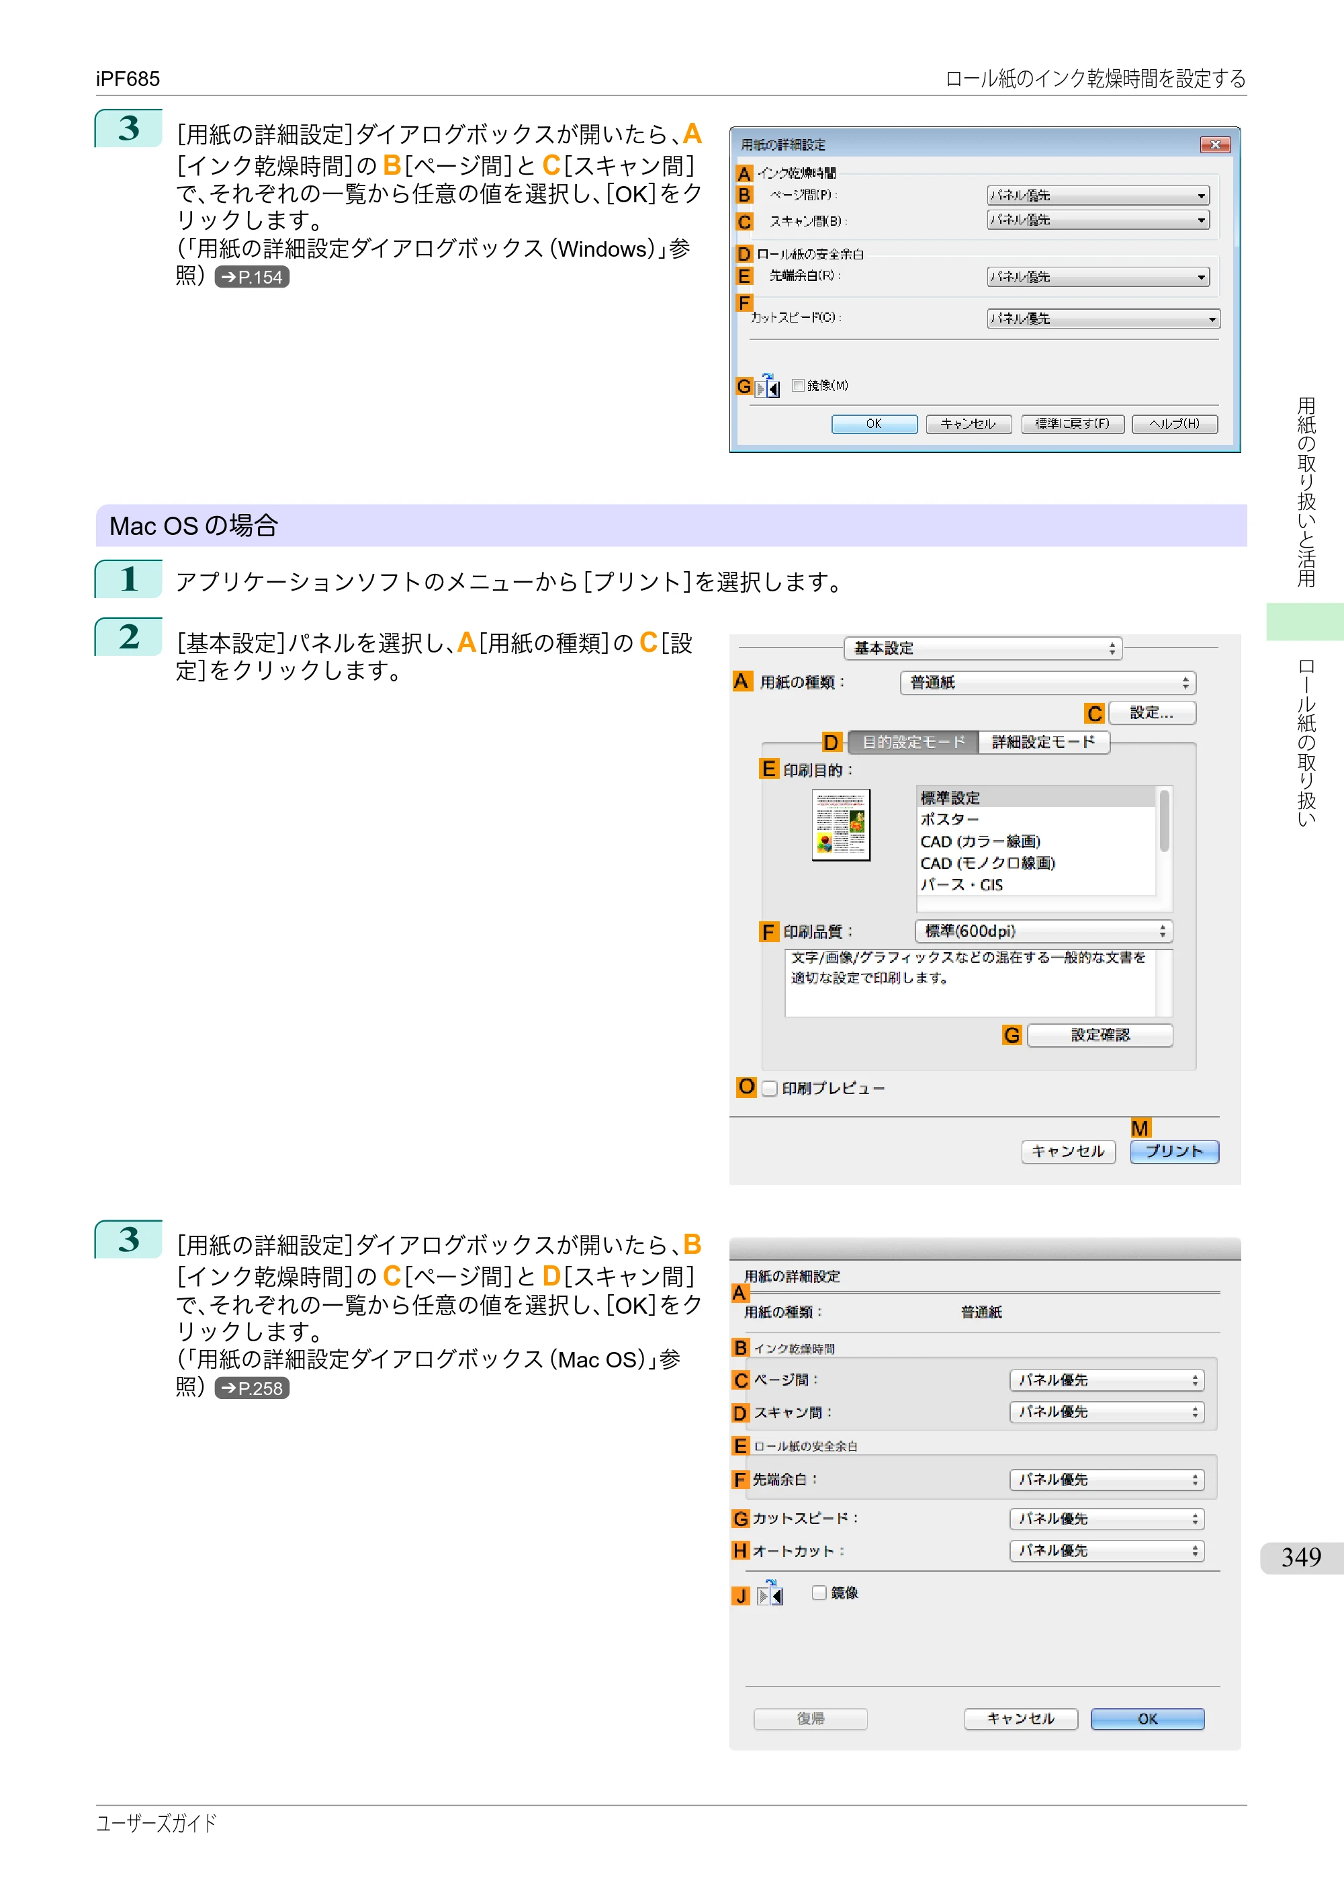Click OK in Mac paper settings dialog

point(1148,1719)
